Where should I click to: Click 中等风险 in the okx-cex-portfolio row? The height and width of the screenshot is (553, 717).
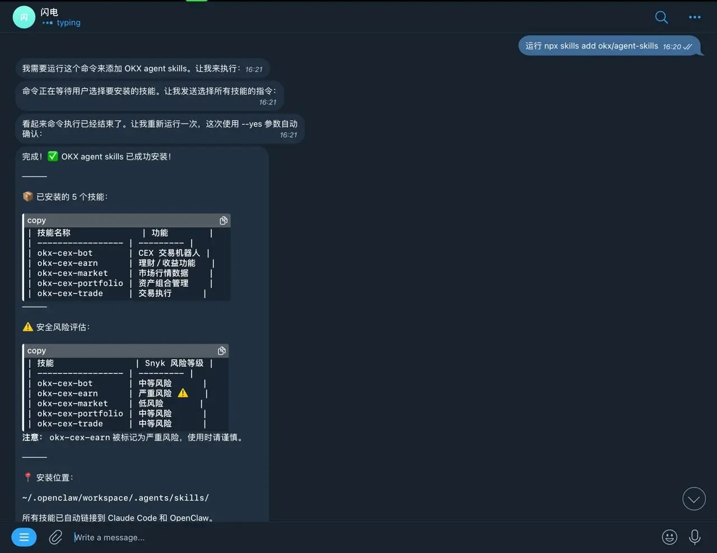[155, 414]
